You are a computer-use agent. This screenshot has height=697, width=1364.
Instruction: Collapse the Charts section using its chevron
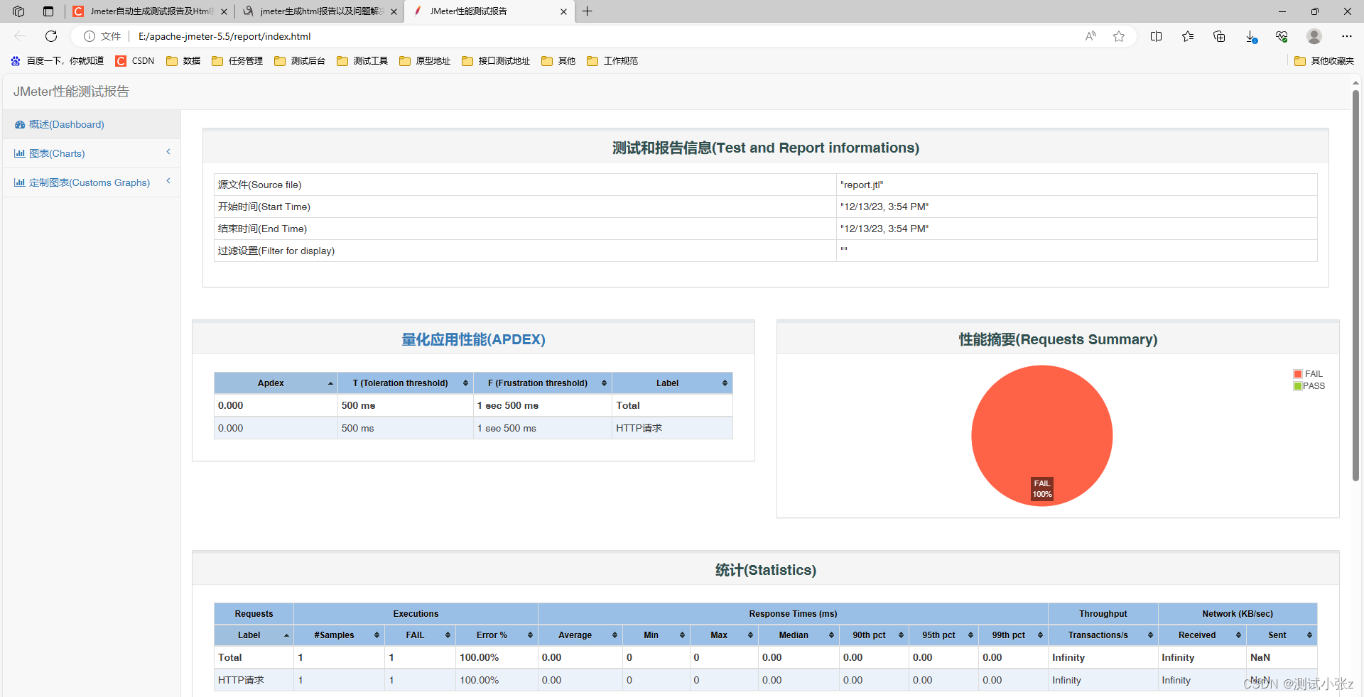tap(168, 151)
